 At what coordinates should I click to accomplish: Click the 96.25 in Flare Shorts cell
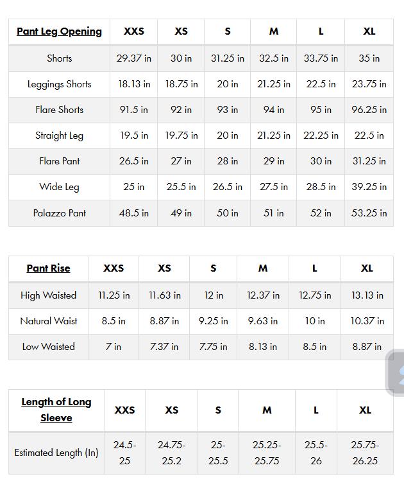point(369,110)
